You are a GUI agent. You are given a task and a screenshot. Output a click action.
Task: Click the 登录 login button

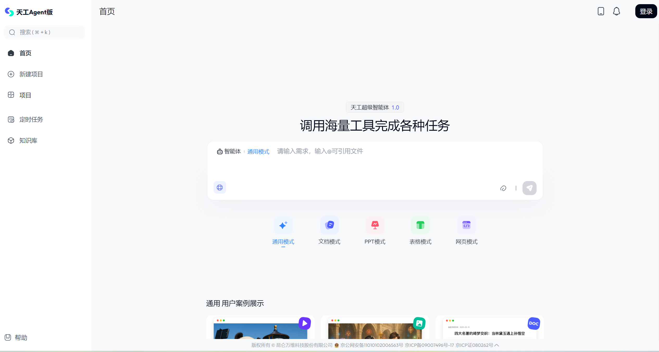coord(646,11)
